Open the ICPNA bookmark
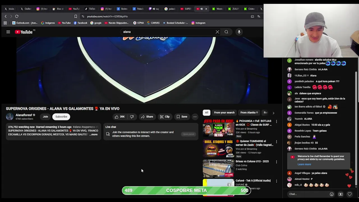 139,23
